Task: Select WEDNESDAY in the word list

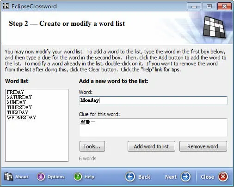Action: (21, 117)
